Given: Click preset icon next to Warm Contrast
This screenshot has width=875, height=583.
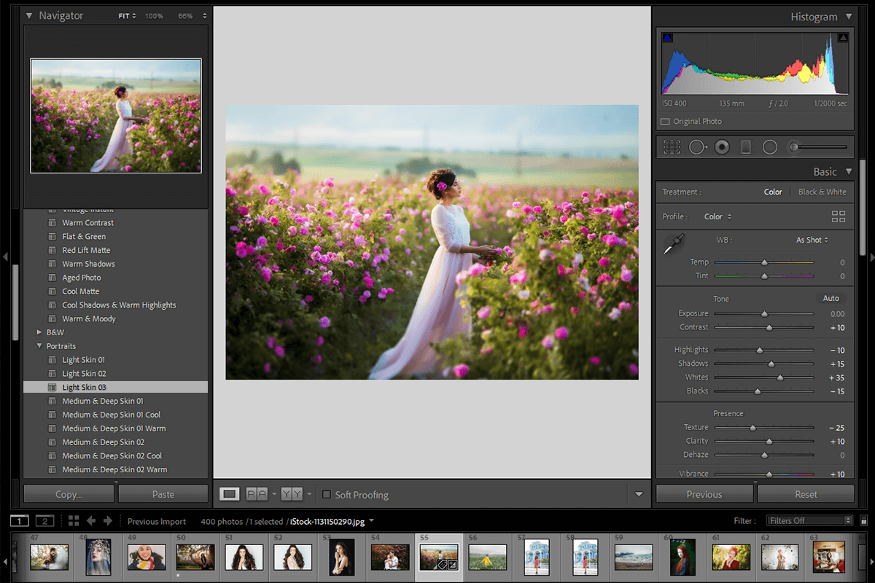Looking at the screenshot, I should pos(52,223).
